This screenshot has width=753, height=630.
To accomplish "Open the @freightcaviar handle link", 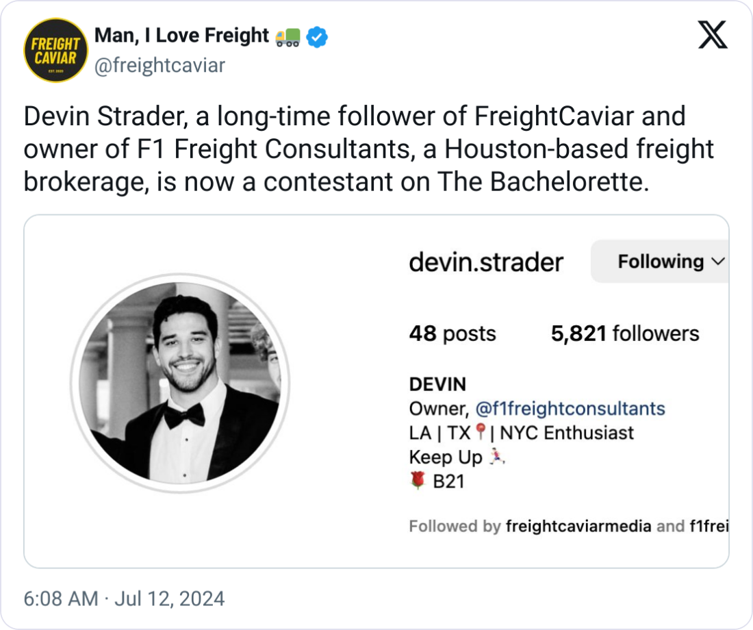I will click(159, 66).
